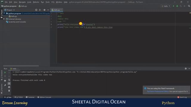Screen dimensions: 191x107
Task: Run the hello configuration from the toolbar
Action: 173,6
